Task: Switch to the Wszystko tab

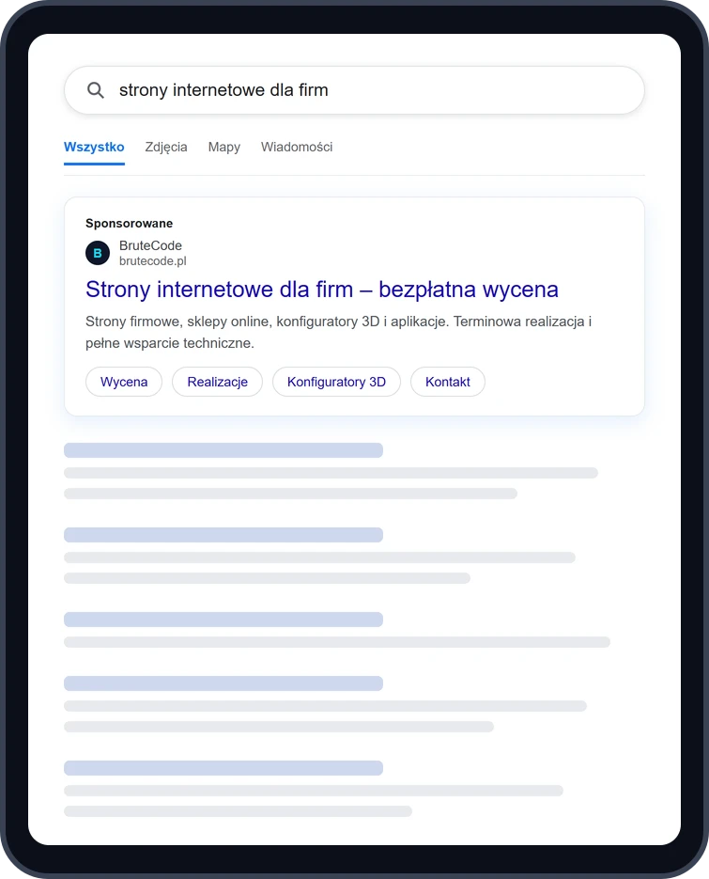Action: tap(94, 147)
